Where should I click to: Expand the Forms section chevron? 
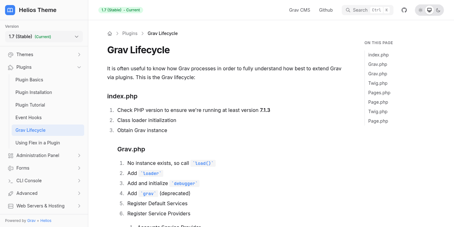tap(79, 168)
